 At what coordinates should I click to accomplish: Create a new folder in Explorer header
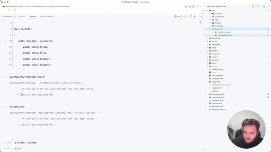[x=257, y=7]
